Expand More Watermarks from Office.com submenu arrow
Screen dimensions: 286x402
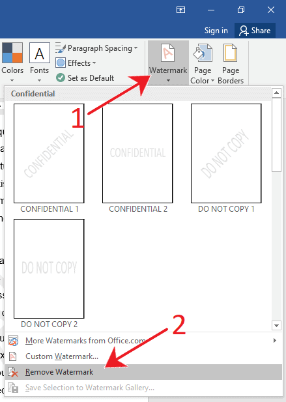click(x=275, y=341)
